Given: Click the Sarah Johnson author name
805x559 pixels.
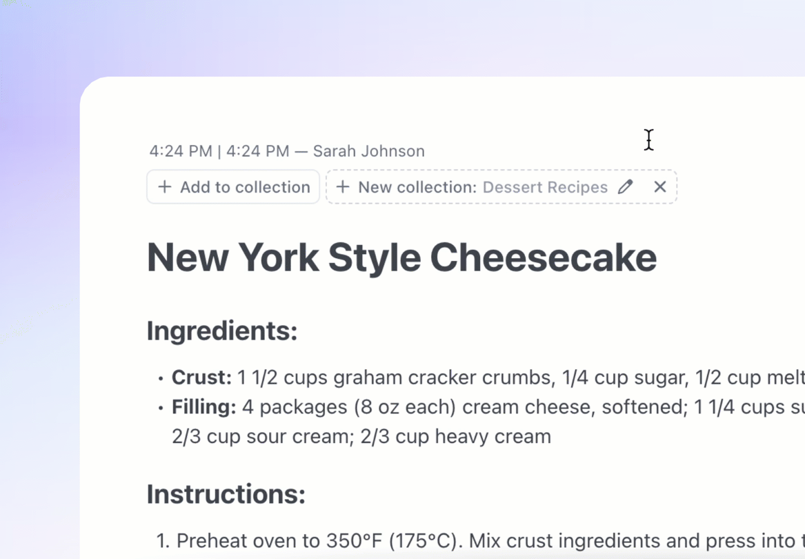Looking at the screenshot, I should (x=368, y=151).
